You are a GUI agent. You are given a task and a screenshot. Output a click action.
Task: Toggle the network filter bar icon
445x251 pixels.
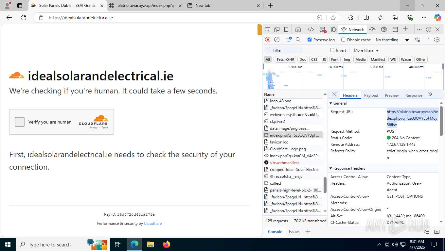pos(289,40)
